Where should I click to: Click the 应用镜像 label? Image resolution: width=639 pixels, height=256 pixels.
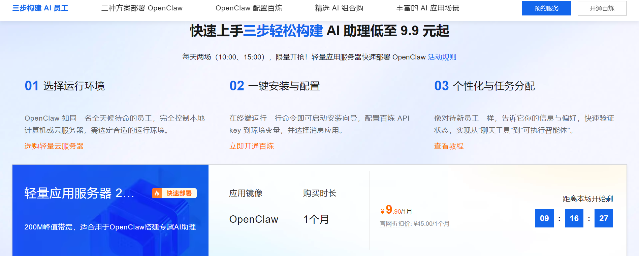pyautogui.click(x=246, y=193)
